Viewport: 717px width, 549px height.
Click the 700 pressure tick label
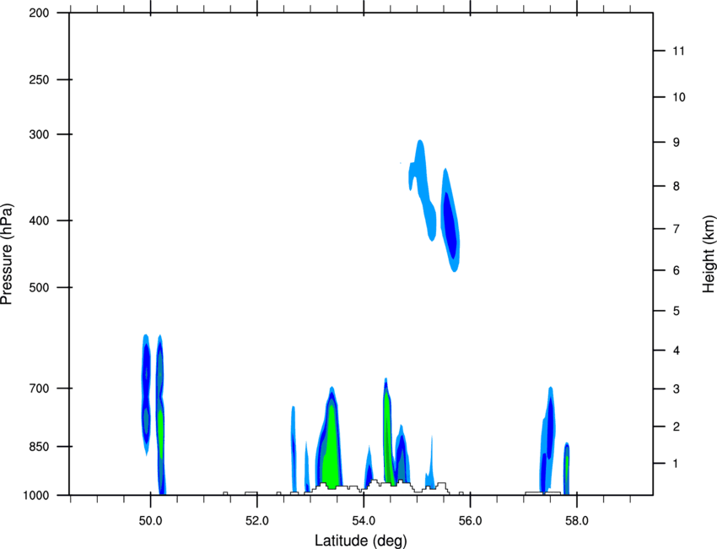pyautogui.click(x=39, y=389)
